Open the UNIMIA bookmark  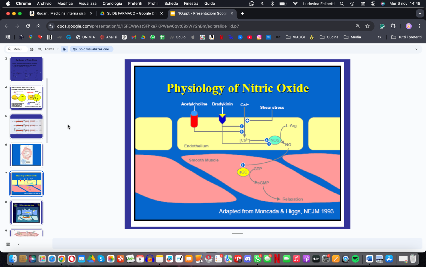[86, 37]
